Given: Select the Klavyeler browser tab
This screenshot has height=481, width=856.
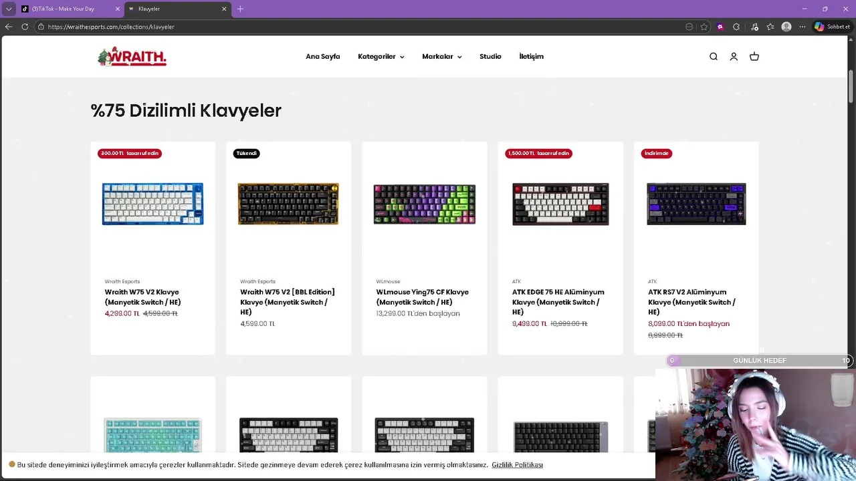Looking at the screenshot, I should pyautogui.click(x=178, y=9).
